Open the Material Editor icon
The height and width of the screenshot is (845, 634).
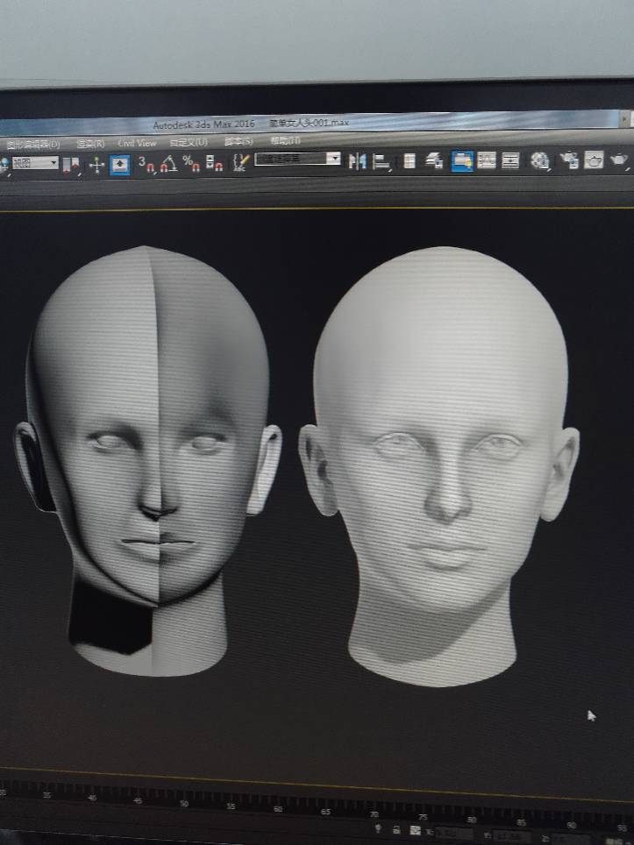coord(540,160)
